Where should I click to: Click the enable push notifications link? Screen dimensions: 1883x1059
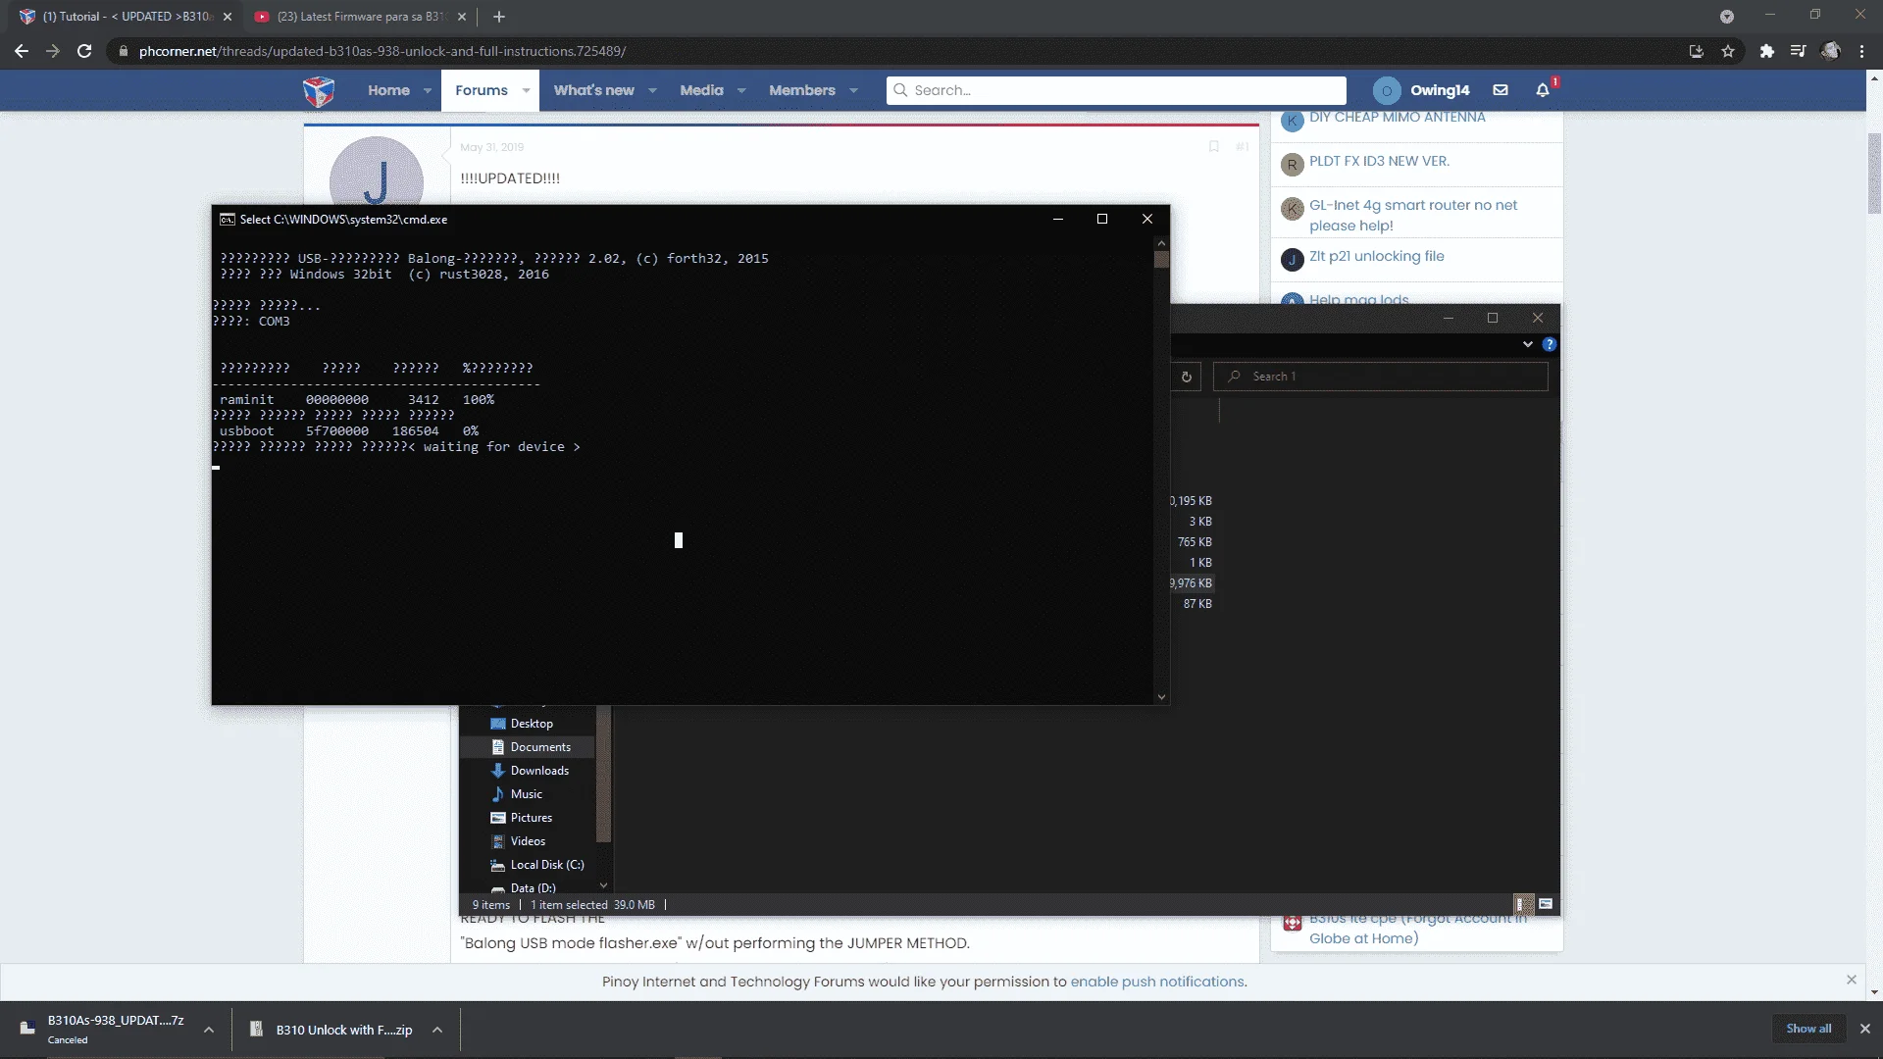click(x=1157, y=982)
